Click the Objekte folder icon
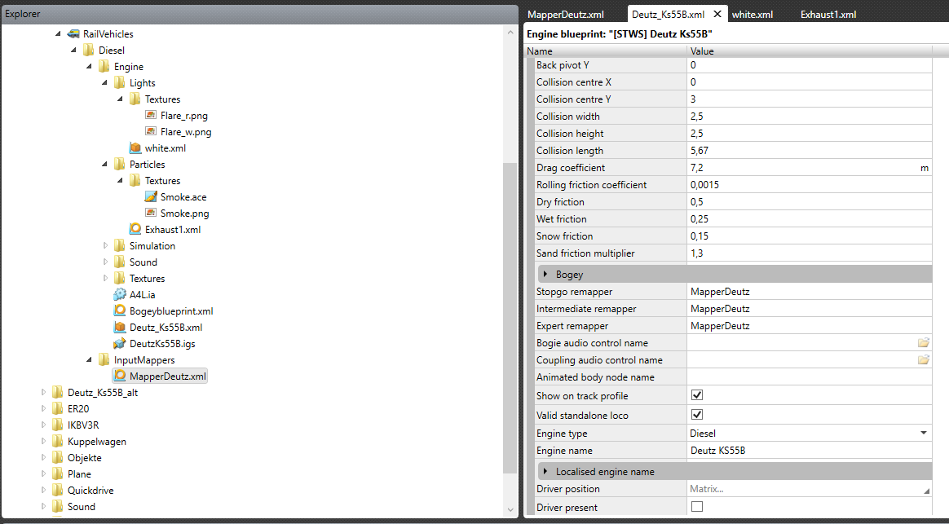The height and width of the screenshot is (524, 949). click(x=58, y=458)
